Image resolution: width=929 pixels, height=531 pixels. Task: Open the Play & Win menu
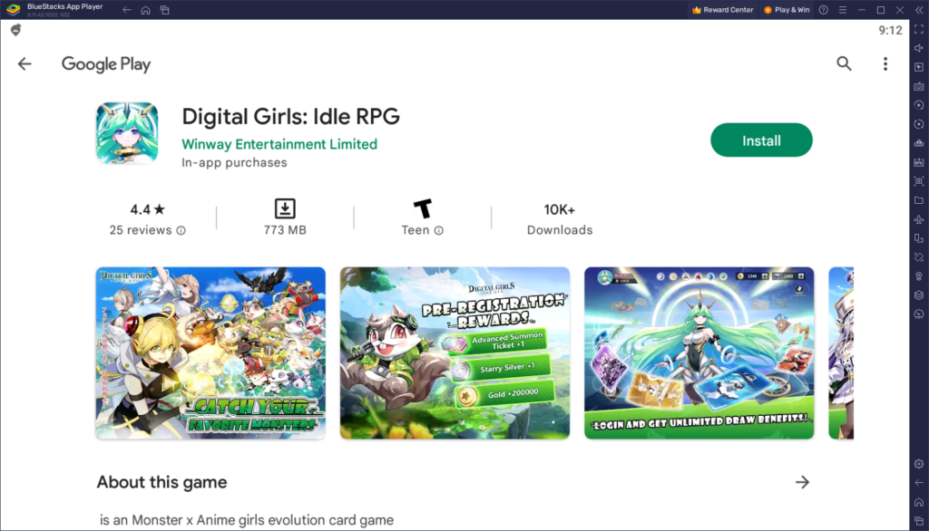tap(787, 10)
